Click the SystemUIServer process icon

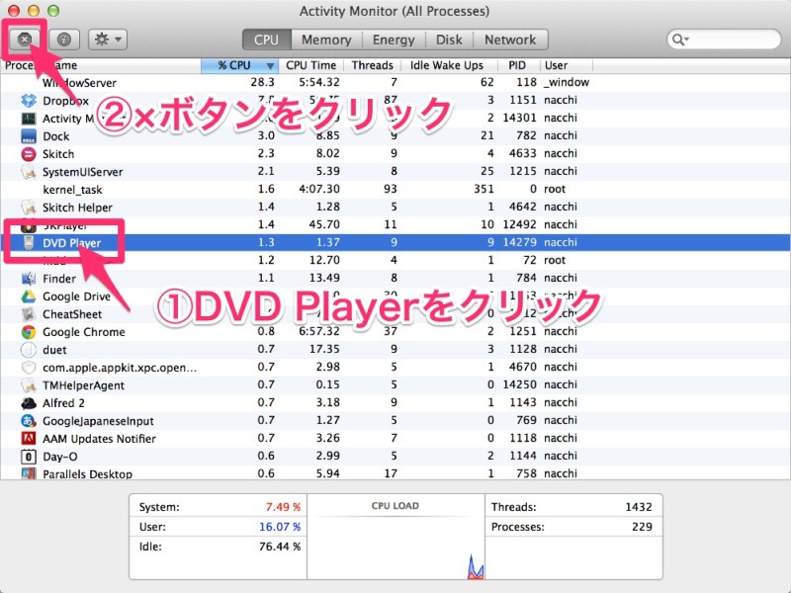pyautogui.click(x=29, y=172)
